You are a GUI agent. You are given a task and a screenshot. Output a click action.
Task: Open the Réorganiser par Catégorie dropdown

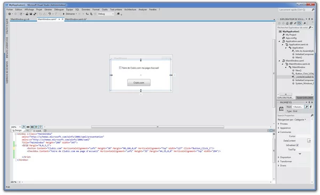coord(292,120)
